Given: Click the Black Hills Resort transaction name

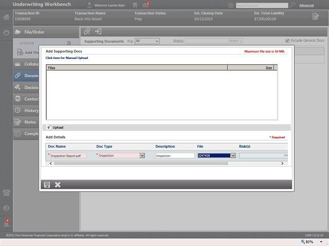Looking at the screenshot, I should (88, 19).
